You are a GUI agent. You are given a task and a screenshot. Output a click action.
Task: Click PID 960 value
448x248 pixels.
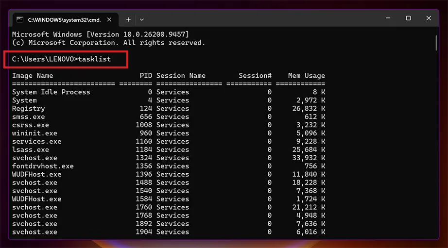click(146, 133)
